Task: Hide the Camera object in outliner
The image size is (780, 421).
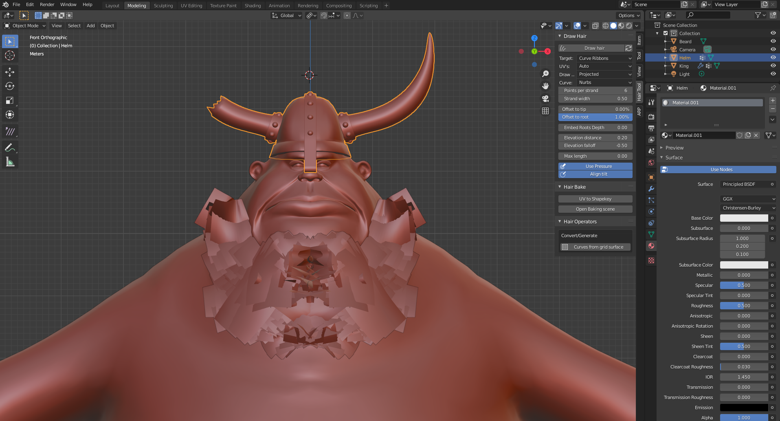Action: (773, 49)
